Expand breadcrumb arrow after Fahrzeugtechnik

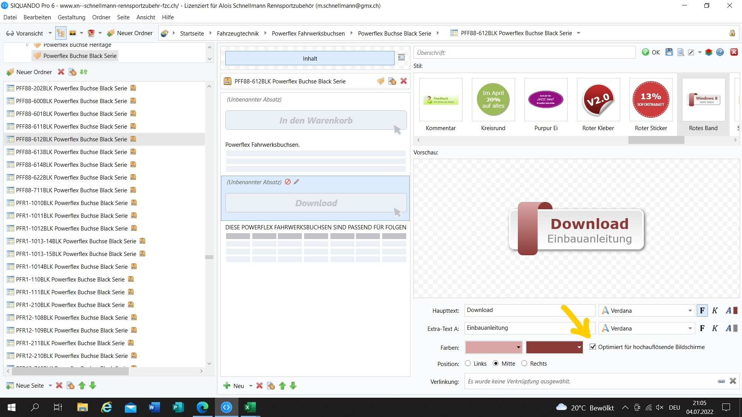click(x=265, y=33)
